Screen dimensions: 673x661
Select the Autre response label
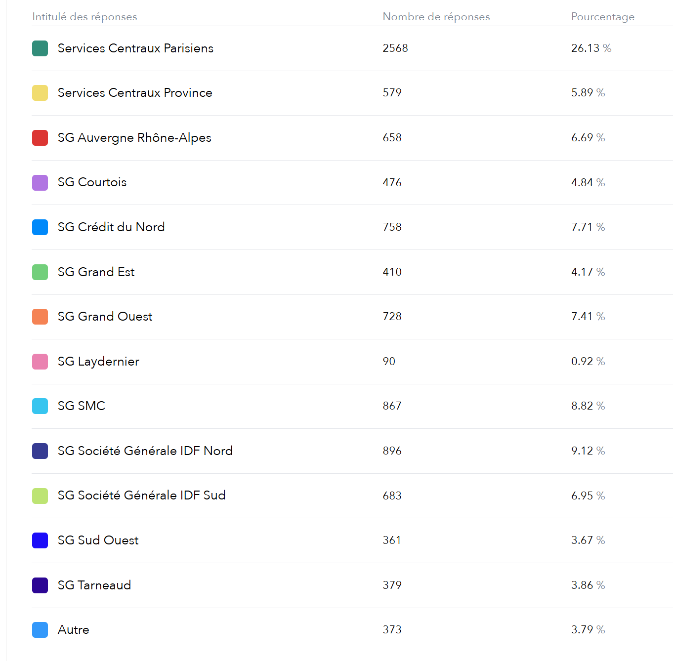pos(73,630)
